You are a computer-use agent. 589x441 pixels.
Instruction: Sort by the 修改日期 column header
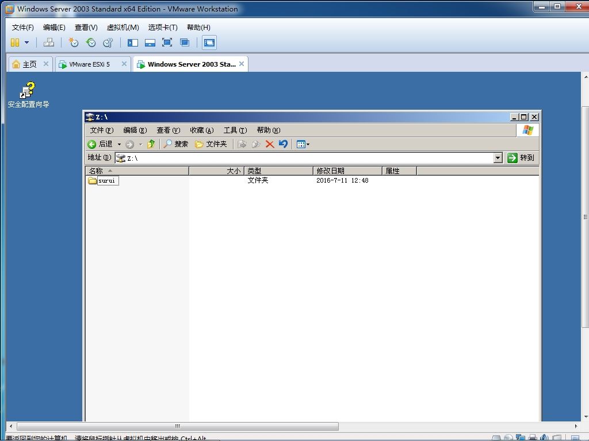[x=347, y=171]
